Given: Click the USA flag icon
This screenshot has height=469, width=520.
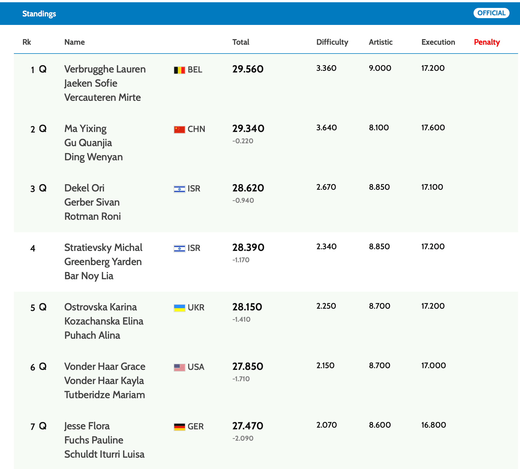Looking at the screenshot, I should click(179, 367).
